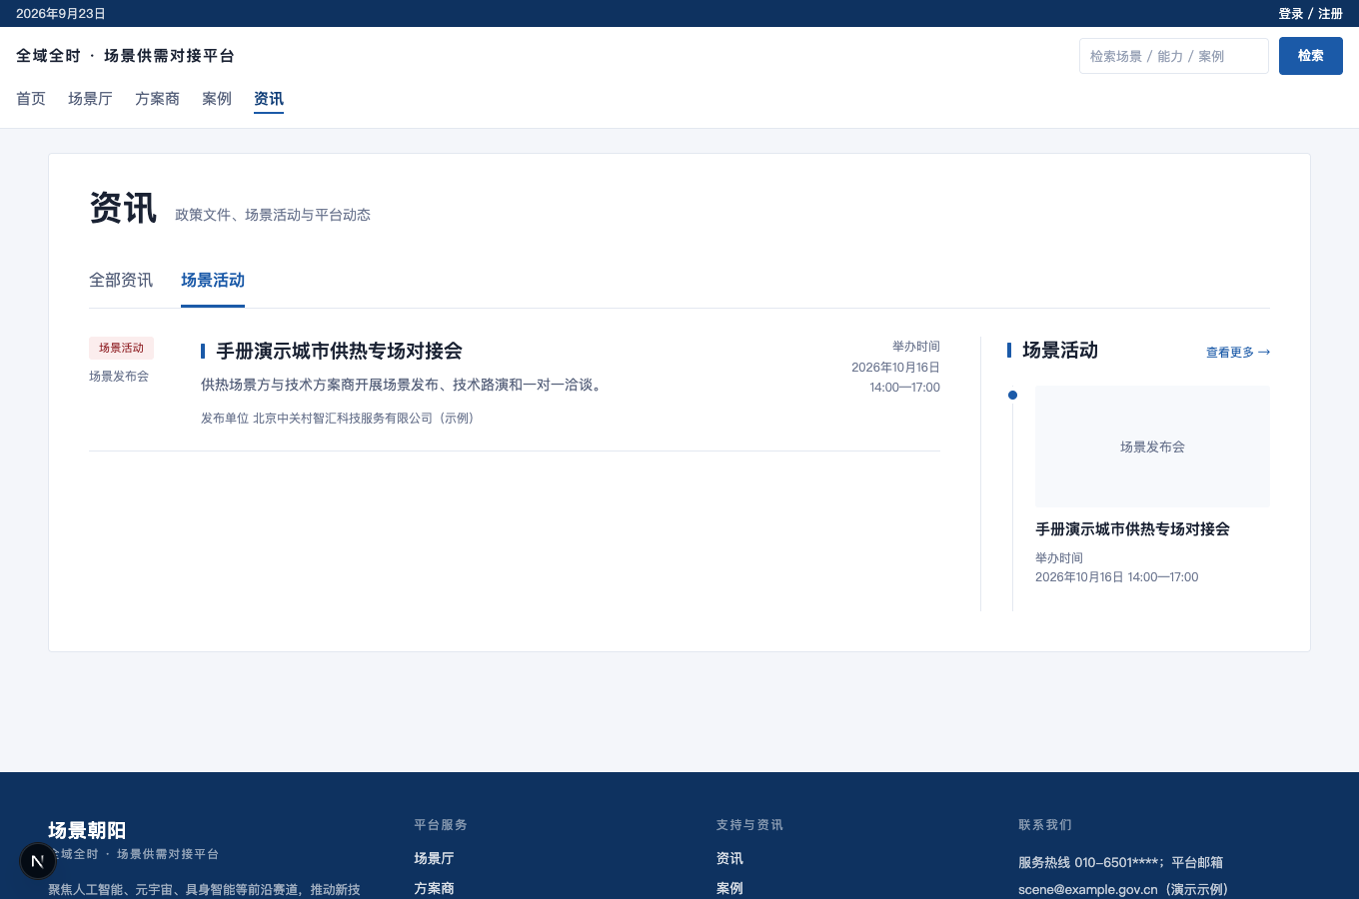Click the red 场景活动 tag badge

coord(121,348)
